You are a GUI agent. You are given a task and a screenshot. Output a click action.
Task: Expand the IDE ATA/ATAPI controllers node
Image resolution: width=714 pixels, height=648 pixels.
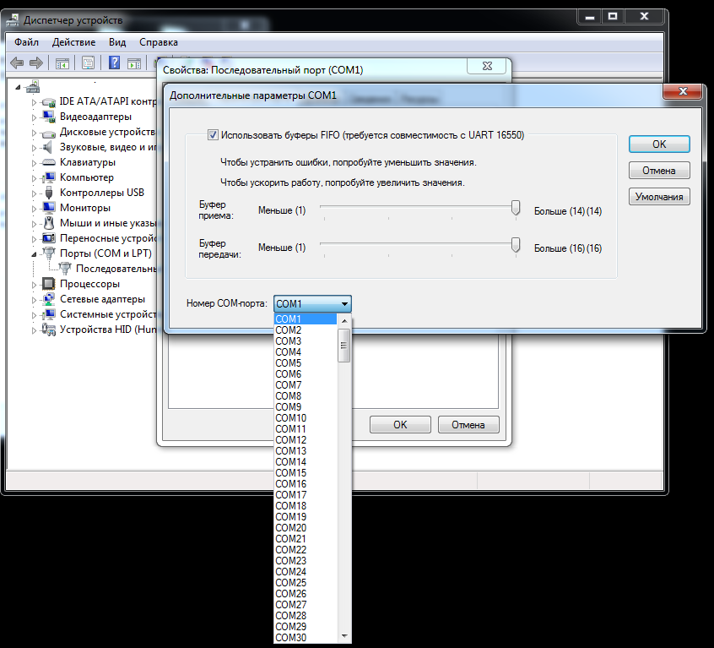click(x=34, y=102)
